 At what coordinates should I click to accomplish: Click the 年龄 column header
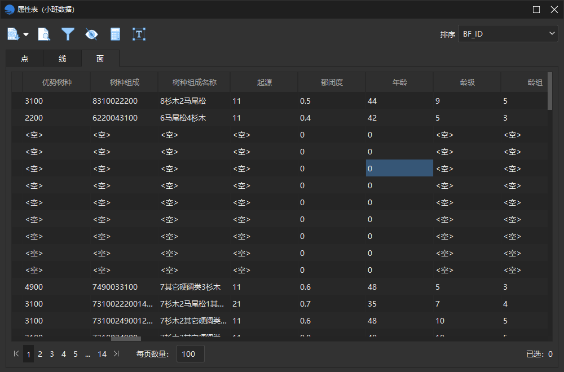(399, 82)
